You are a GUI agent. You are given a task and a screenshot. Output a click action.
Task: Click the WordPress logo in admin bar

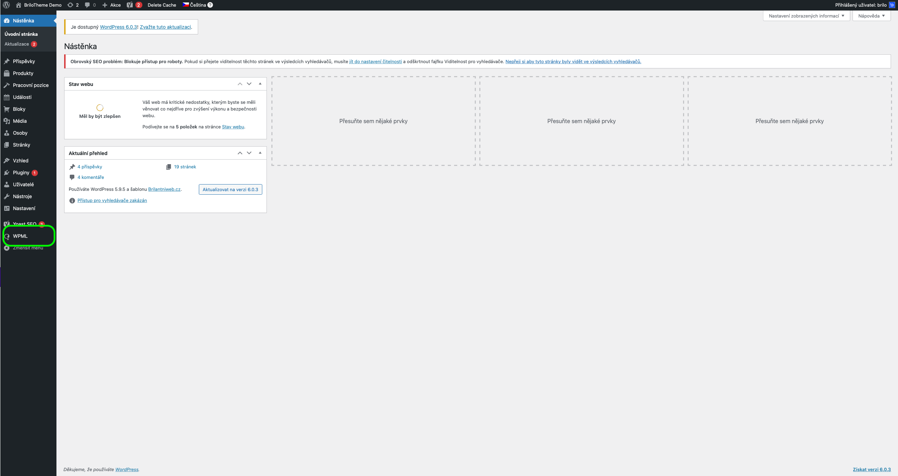pyautogui.click(x=6, y=5)
